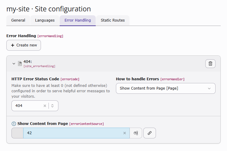Clear the 404 error code value
This screenshot has height=151, width=227.
coord(45,106)
